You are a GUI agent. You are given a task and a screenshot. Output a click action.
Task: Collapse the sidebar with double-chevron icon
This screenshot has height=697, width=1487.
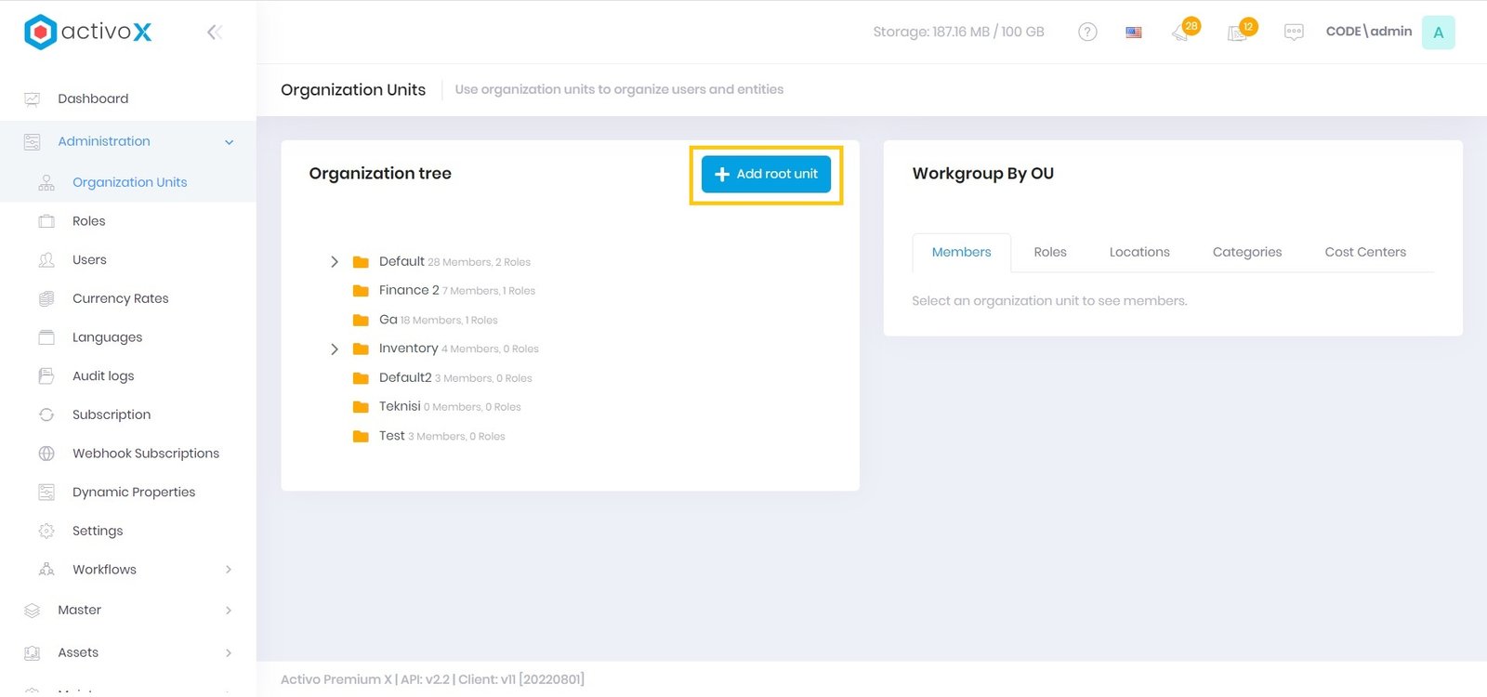pyautogui.click(x=215, y=33)
